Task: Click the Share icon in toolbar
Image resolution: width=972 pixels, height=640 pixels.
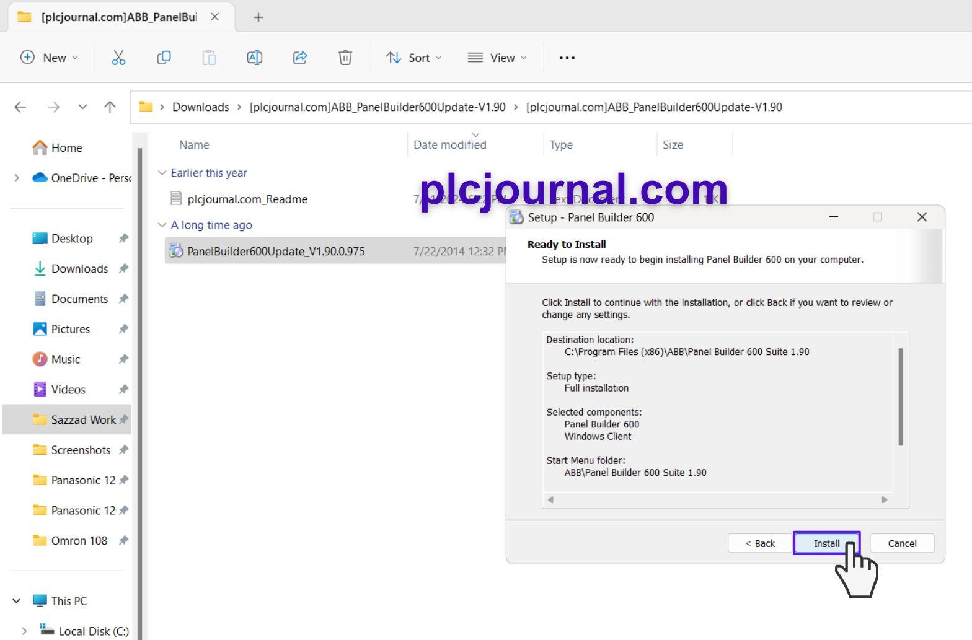Action: (x=300, y=58)
